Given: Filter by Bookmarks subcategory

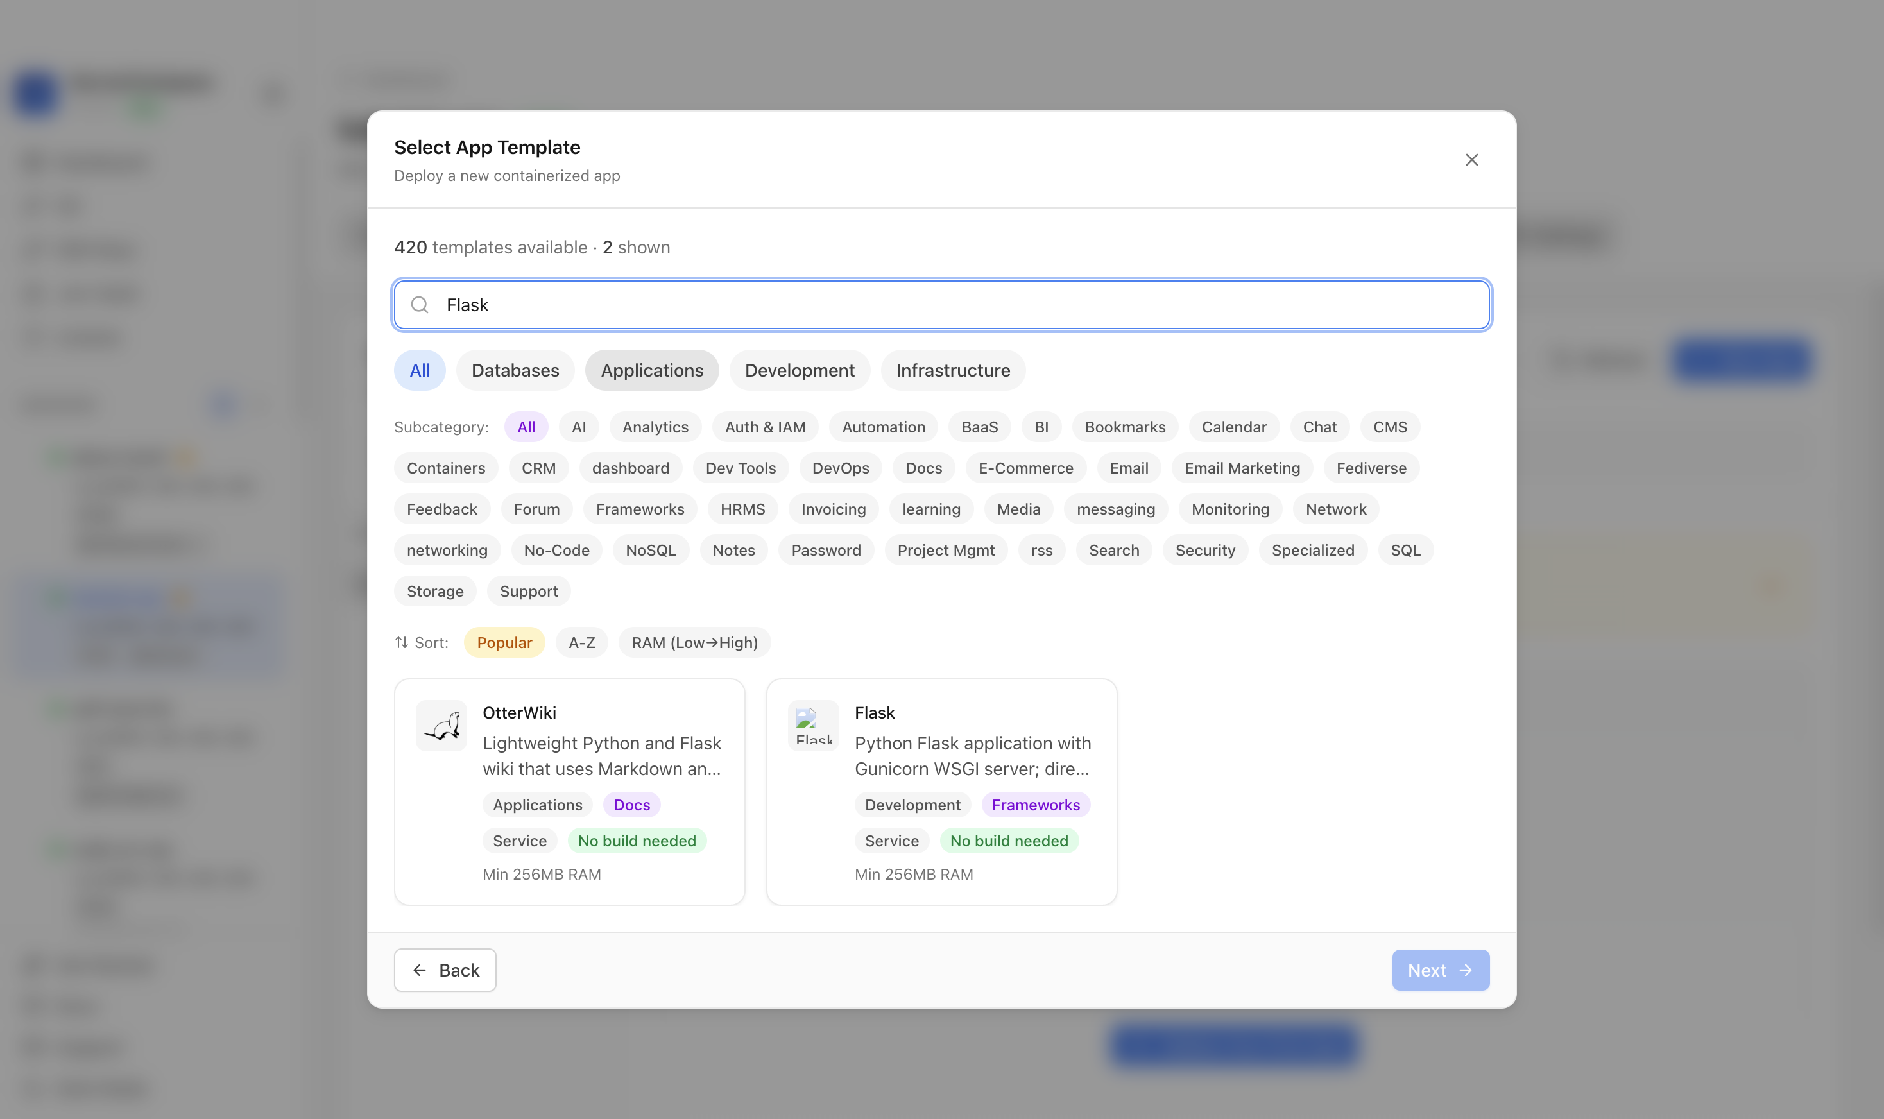Looking at the screenshot, I should pos(1125,427).
